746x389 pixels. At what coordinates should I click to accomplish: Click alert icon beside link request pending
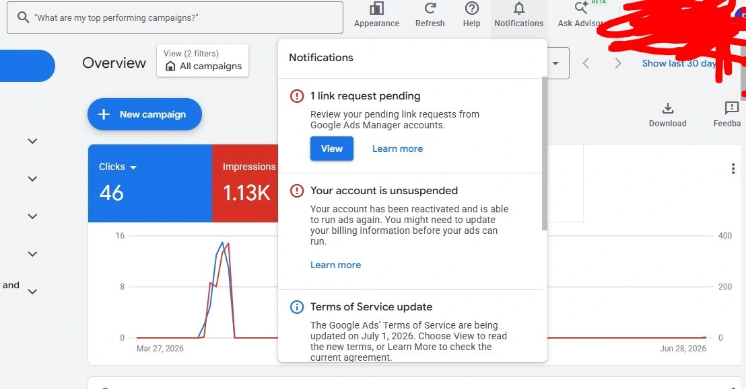click(x=296, y=96)
